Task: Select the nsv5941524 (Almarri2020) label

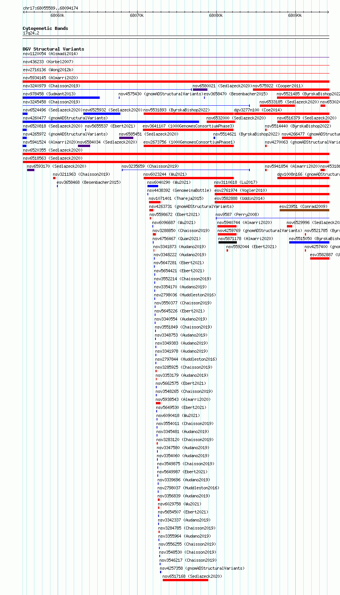Action: click(50, 142)
